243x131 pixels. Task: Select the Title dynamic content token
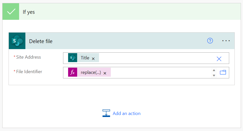click(85, 58)
